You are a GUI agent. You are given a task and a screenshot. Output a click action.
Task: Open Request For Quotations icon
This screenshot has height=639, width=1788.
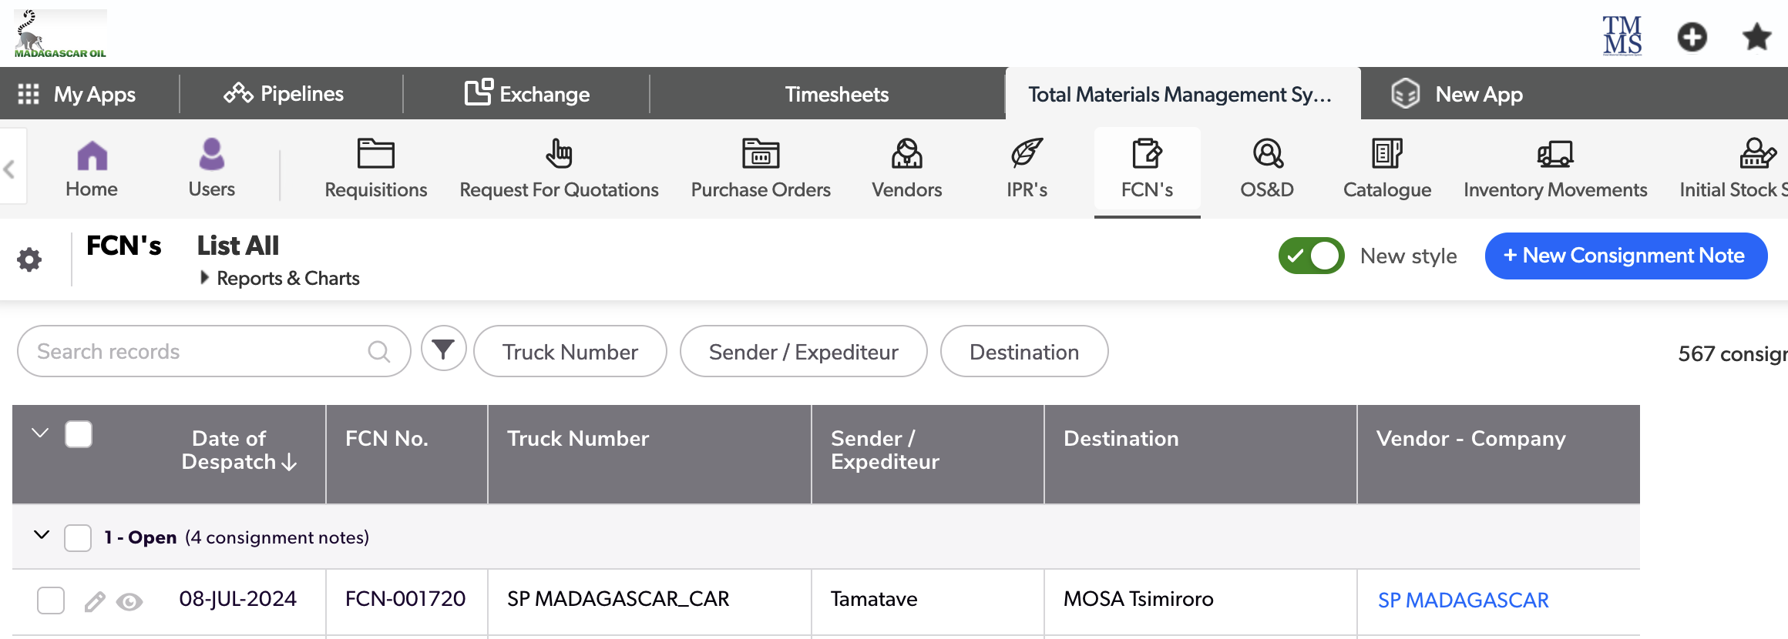[559, 154]
